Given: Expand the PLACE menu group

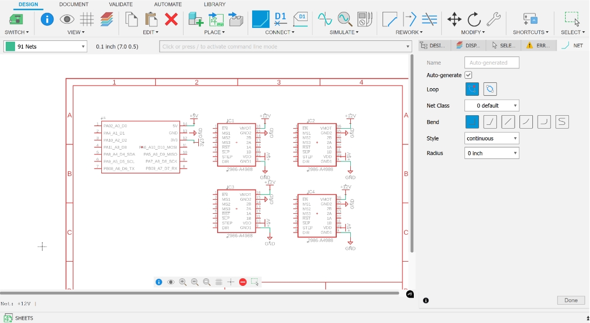Looking at the screenshot, I should click(x=214, y=32).
